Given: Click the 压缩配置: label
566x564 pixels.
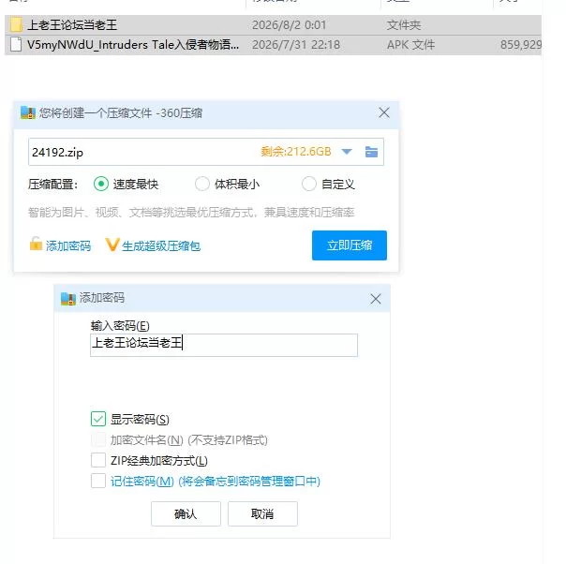Looking at the screenshot, I should [53, 185].
